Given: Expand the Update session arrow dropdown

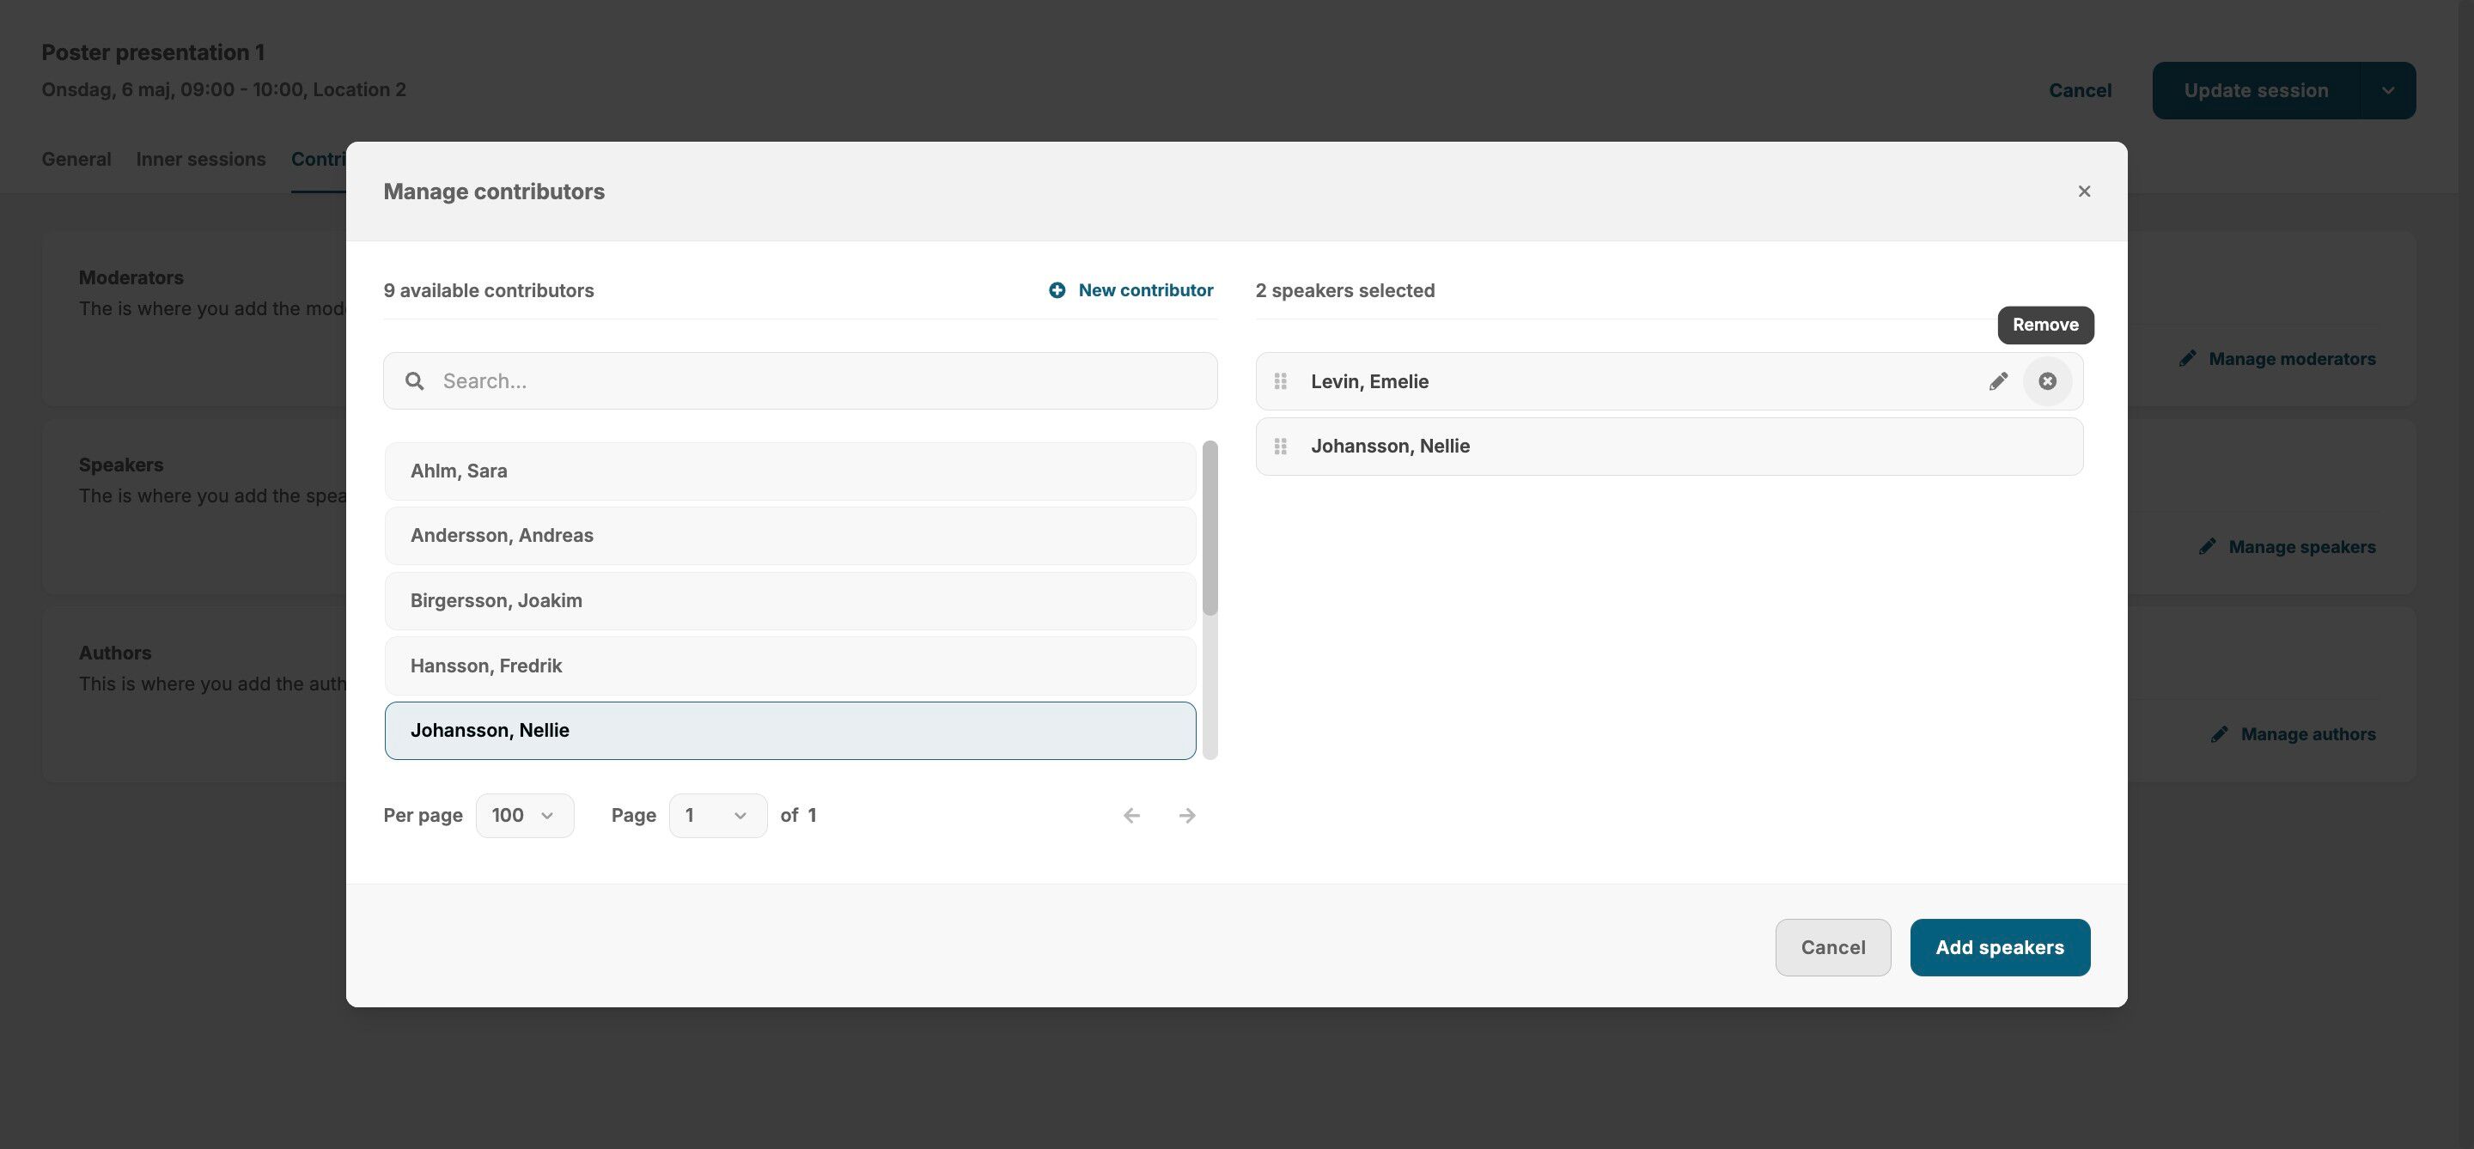Looking at the screenshot, I should tap(2387, 90).
